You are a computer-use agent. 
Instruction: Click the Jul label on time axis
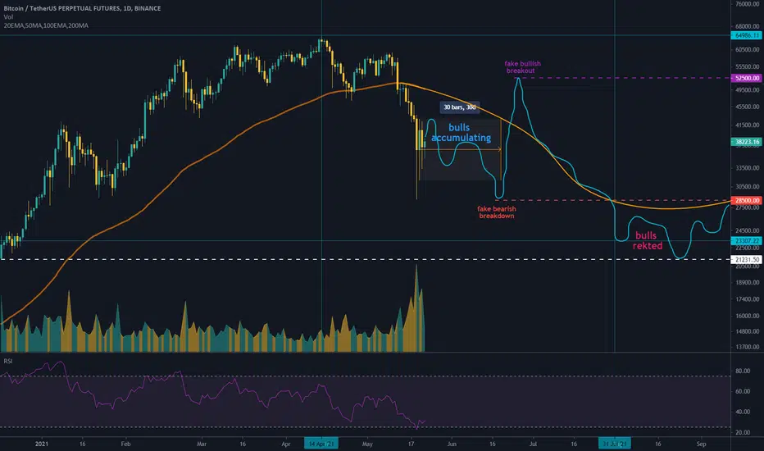click(x=533, y=444)
